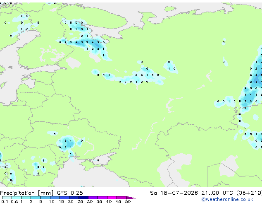The image size is (262, 203).
Task: Click the date 'Sa 18-07-2026'
Action: tap(174, 193)
